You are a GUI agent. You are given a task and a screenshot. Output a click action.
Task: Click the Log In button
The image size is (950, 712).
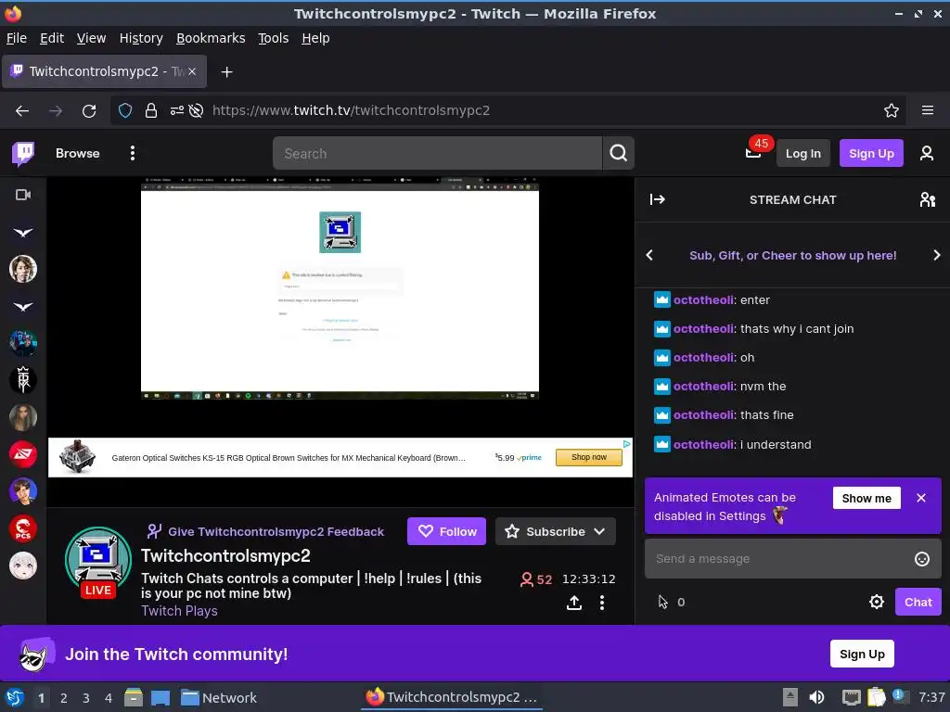point(802,153)
